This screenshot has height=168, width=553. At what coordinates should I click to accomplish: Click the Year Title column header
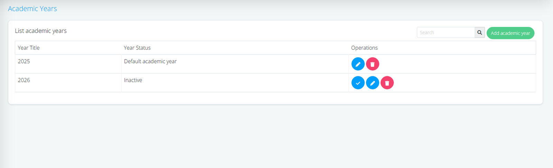(x=29, y=48)
